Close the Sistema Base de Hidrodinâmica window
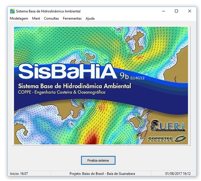Image resolution: width=201 pixels, height=181 pixels. (190, 11)
